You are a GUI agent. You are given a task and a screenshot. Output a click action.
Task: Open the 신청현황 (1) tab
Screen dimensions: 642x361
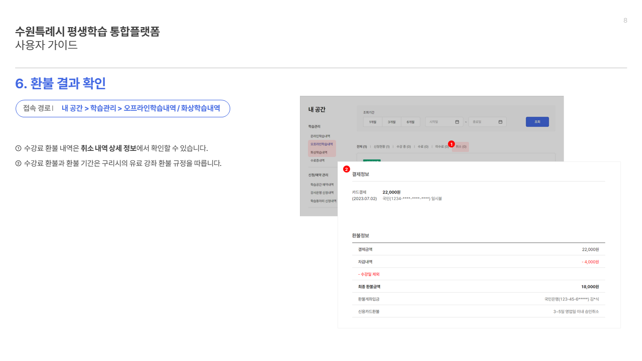[382, 147]
